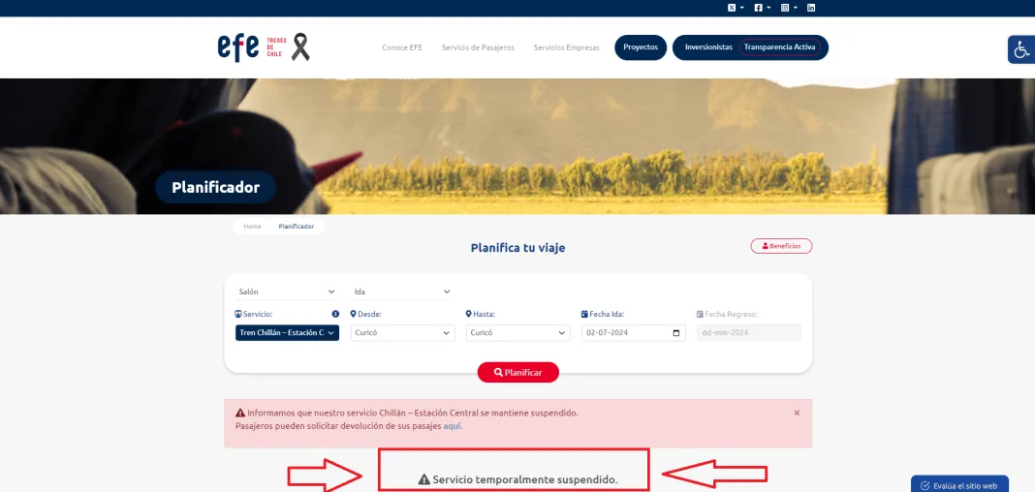The width and height of the screenshot is (1035, 492).
Task: Follow the 'aquí' refund link
Action: (453, 426)
